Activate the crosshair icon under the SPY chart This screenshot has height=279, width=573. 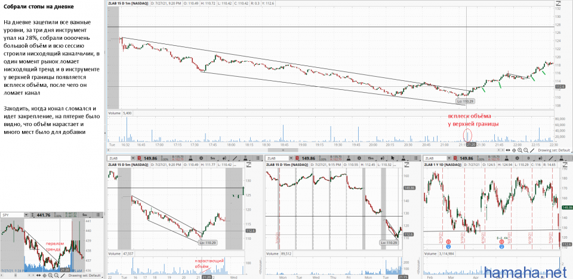[x=45, y=275]
